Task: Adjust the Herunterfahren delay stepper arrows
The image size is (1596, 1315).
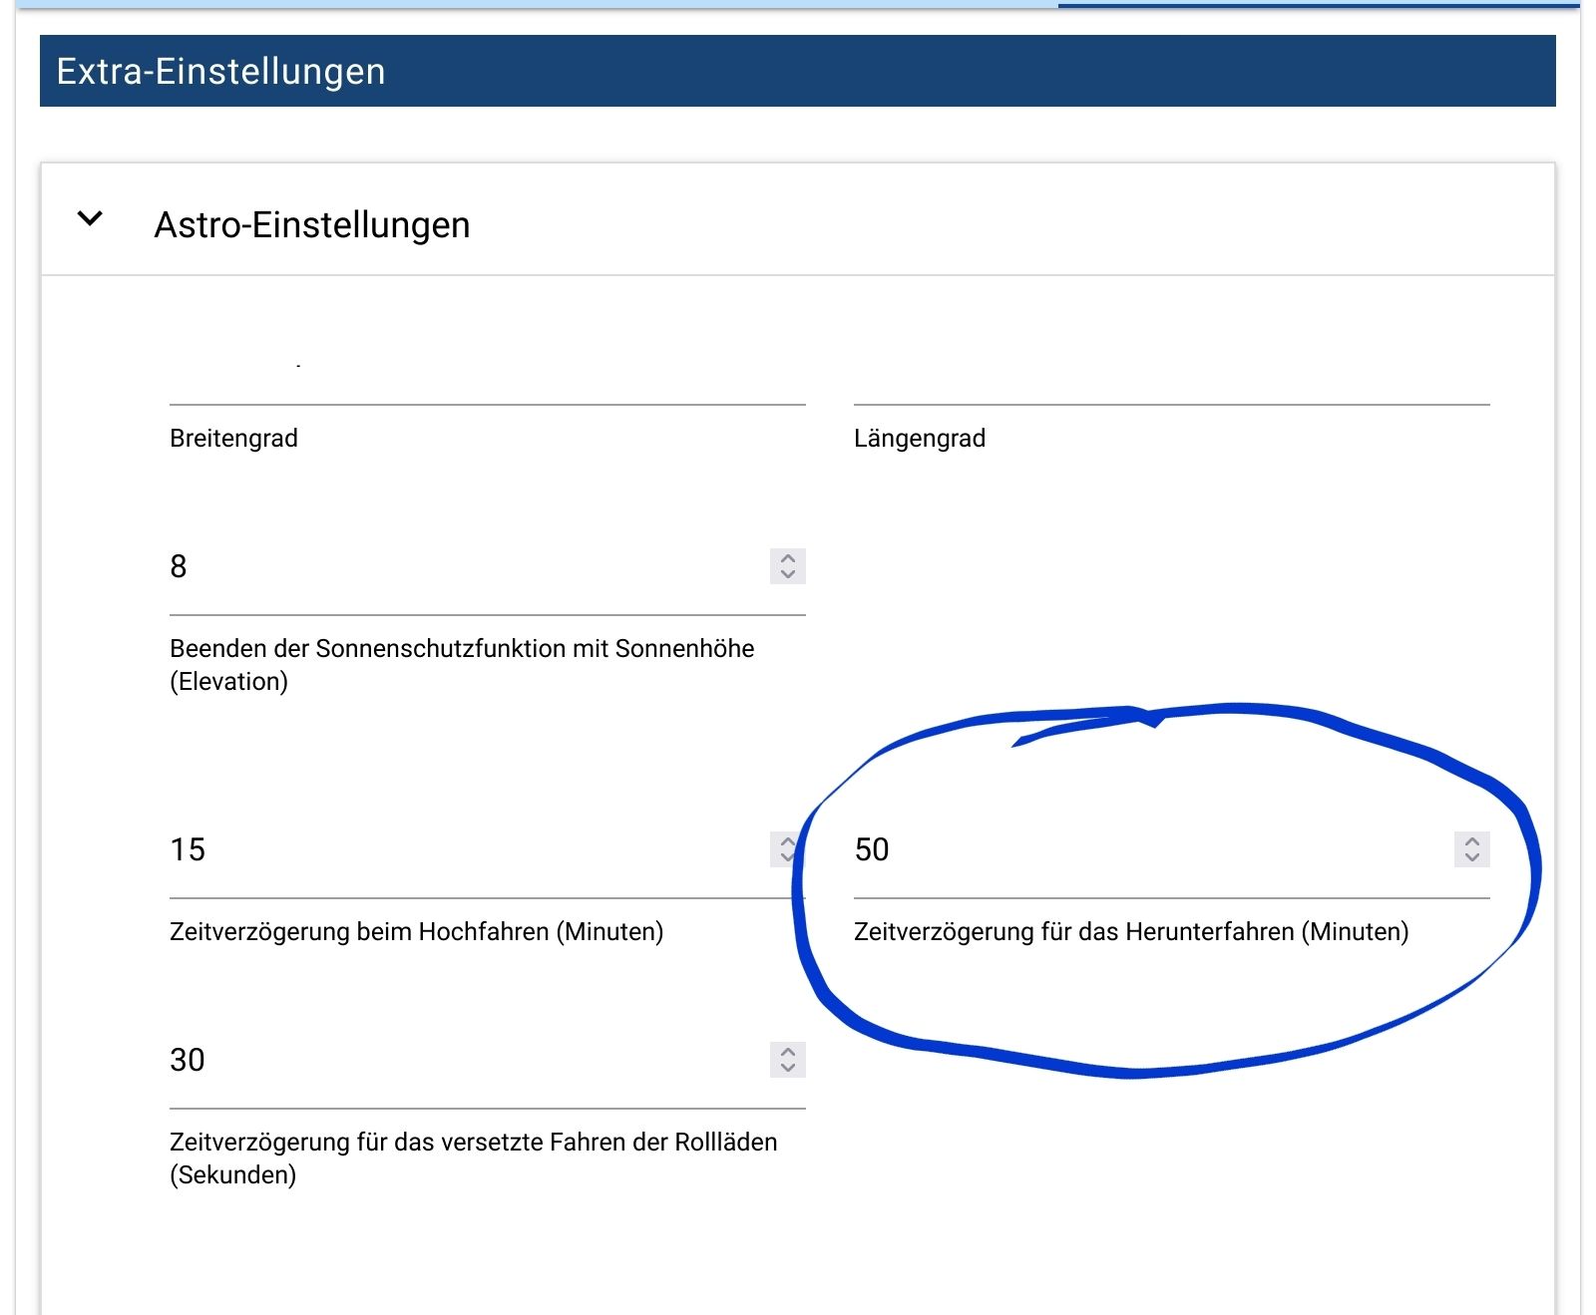Action: [x=1472, y=849]
